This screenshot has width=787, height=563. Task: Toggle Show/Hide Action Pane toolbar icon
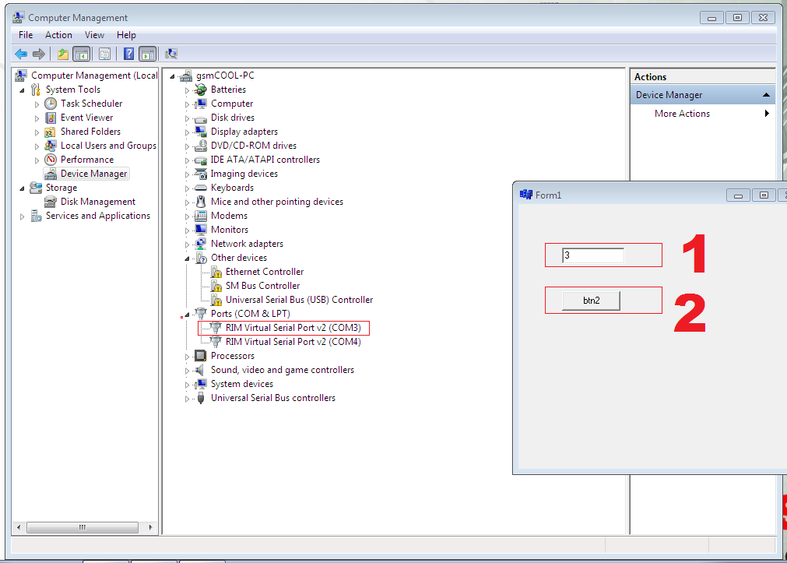[x=148, y=54]
